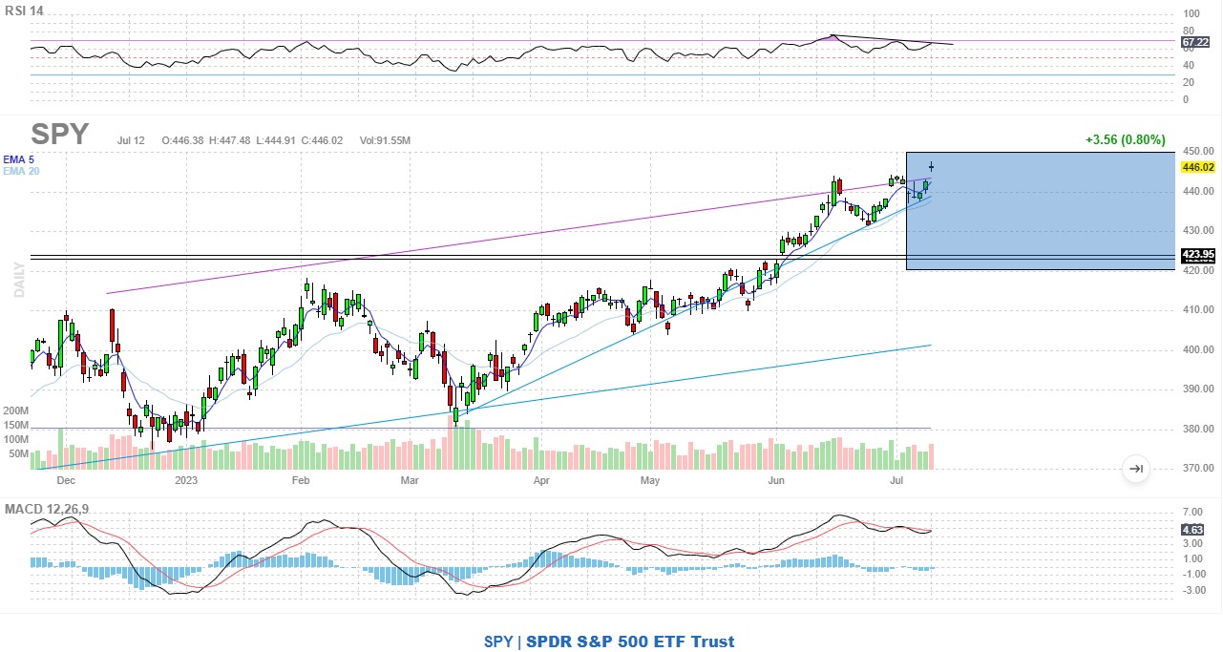Image resolution: width=1223 pixels, height=652 pixels.
Task: Click the SPY ticker symbol heading
Action: click(60, 134)
